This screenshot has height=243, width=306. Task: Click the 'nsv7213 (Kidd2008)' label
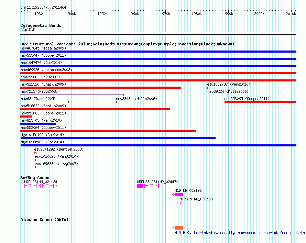coord(39,91)
